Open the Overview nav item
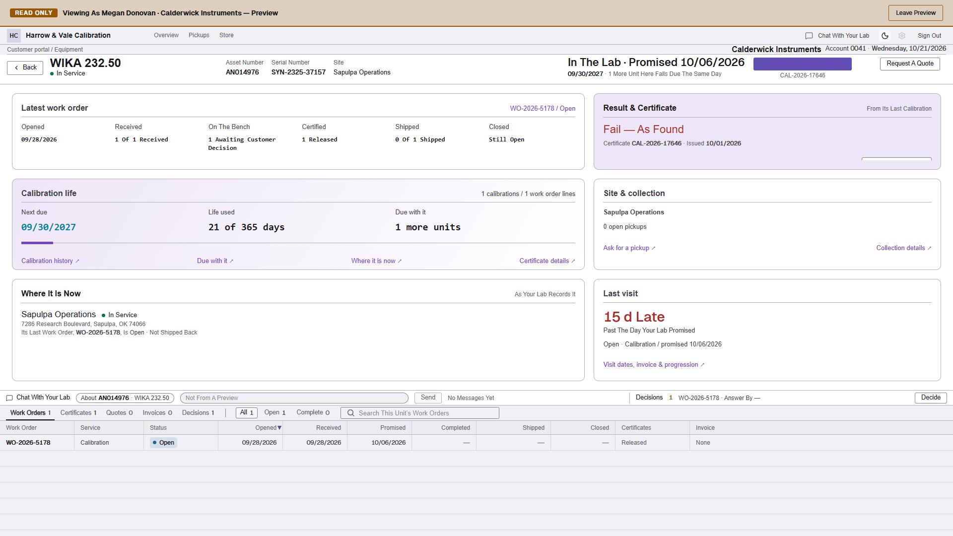Viewport: 953px width, 536px height. pos(166,35)
